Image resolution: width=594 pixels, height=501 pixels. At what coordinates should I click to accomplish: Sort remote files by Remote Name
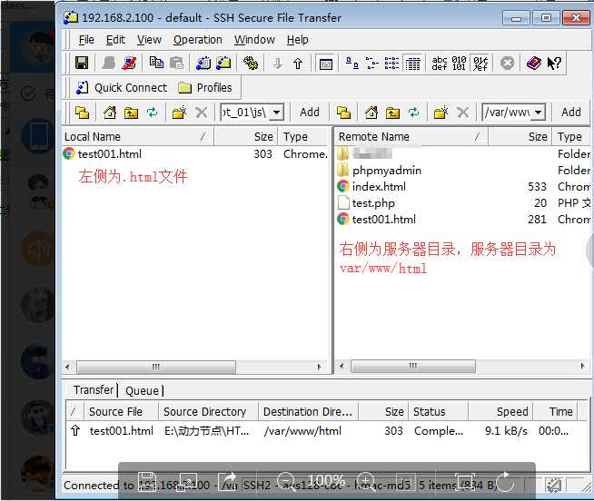[411, 137]
